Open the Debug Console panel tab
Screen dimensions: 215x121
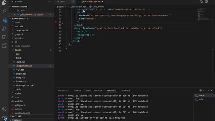pyautogui.click(x=94, y=90)
